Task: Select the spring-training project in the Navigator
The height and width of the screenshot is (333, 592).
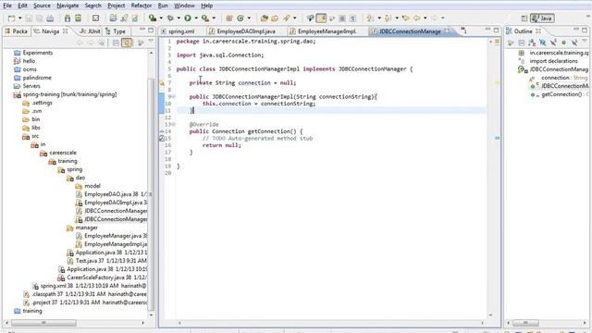Action: (x=65, y=94)
